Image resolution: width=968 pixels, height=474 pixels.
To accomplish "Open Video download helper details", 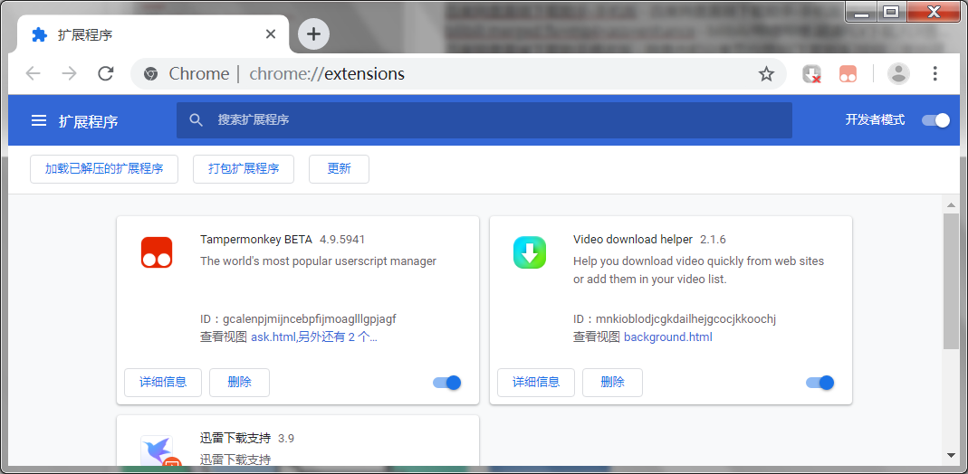I will tap(536, 382).
